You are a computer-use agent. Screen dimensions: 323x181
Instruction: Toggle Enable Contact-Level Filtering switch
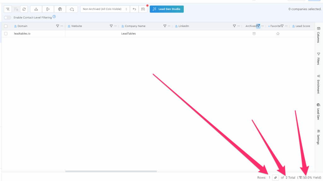point(8,18)
